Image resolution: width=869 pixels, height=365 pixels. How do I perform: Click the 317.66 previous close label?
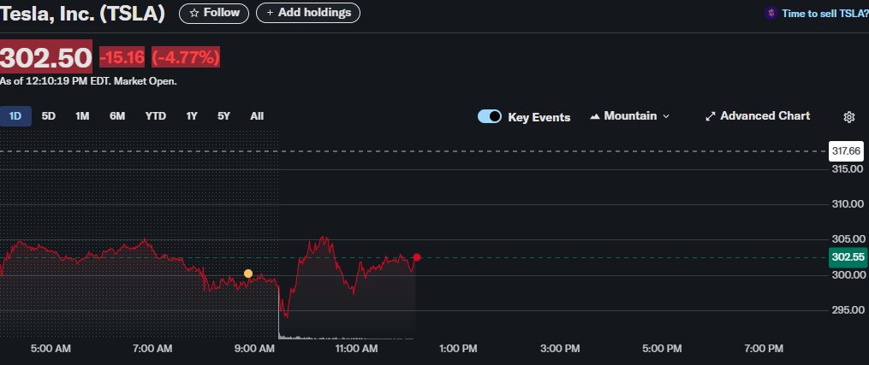point(846,151)
